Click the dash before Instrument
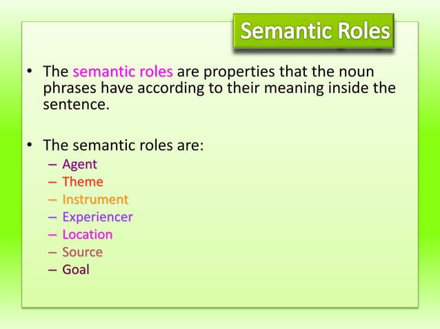440x329 pixels. [x=52, y=200]
